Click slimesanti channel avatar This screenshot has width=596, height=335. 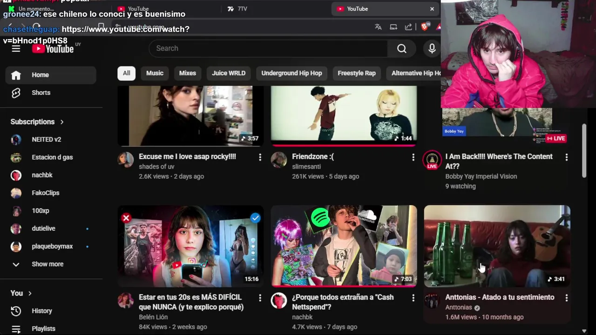pyautogui.click(x=279, y=160)
